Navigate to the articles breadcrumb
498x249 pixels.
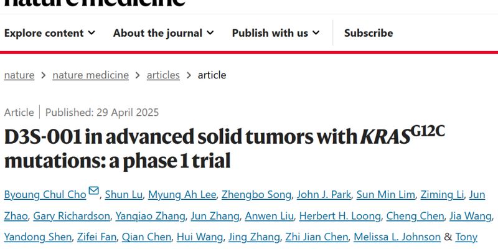tap(163, 75)
